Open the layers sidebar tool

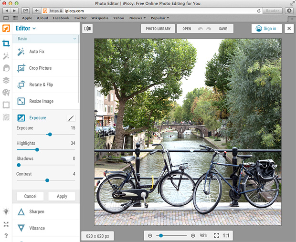(x=6, y=80)
